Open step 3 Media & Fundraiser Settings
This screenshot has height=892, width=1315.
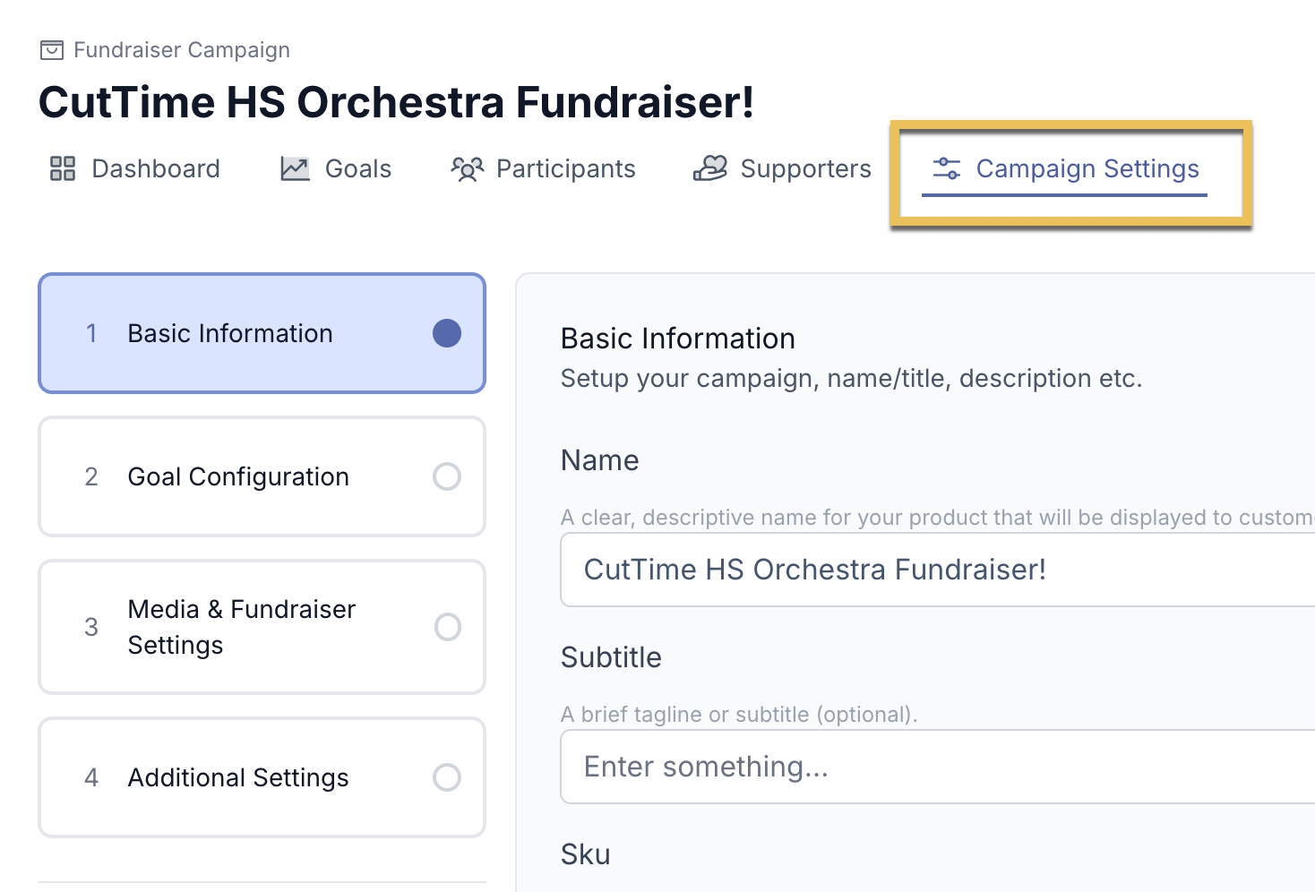point(262,627)
